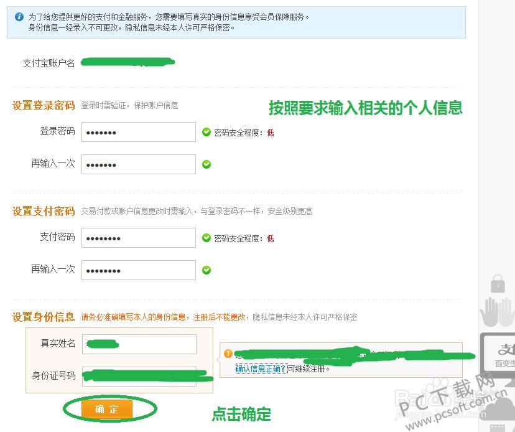Click the 设置身份信息 section heading
Viewport: 515px width, 432px height.
pyautogui.click(x=44, y=317)
